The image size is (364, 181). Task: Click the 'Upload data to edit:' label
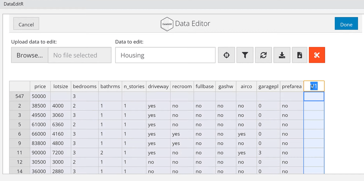click(34, 42)
